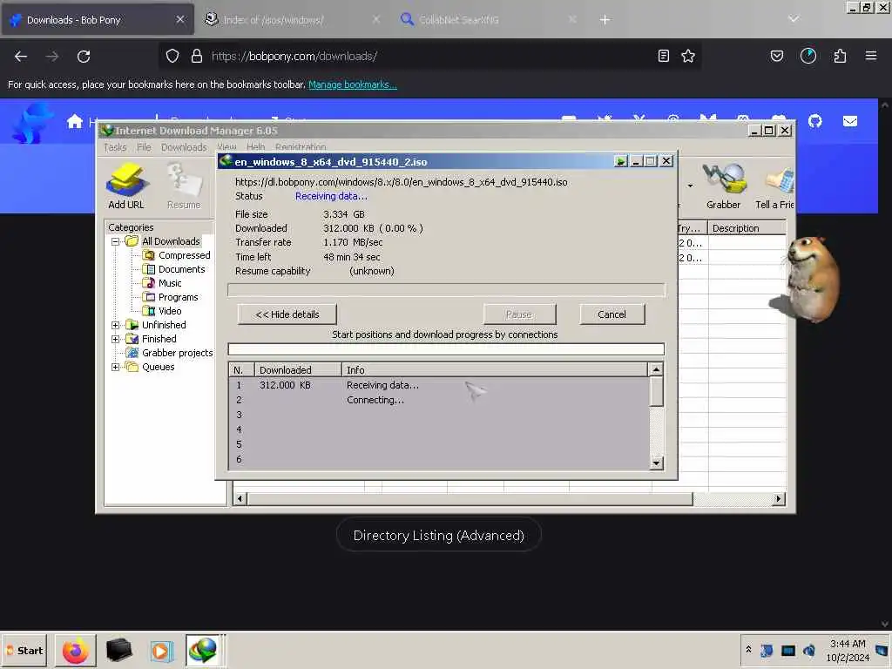Viewport: 892px width, 669px height.
Task: Select the Video category
Action: 163,311
